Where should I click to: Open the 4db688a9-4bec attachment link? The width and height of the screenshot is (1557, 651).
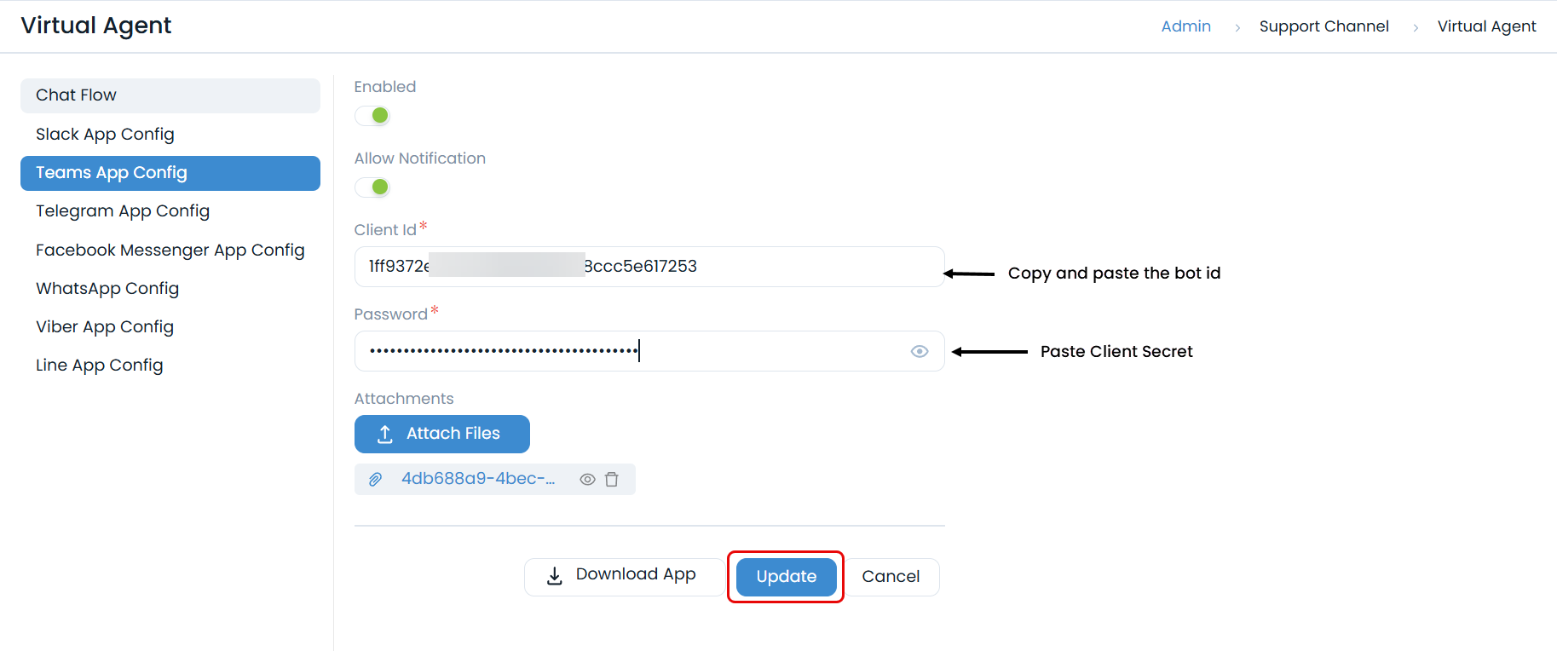point(478,479)
